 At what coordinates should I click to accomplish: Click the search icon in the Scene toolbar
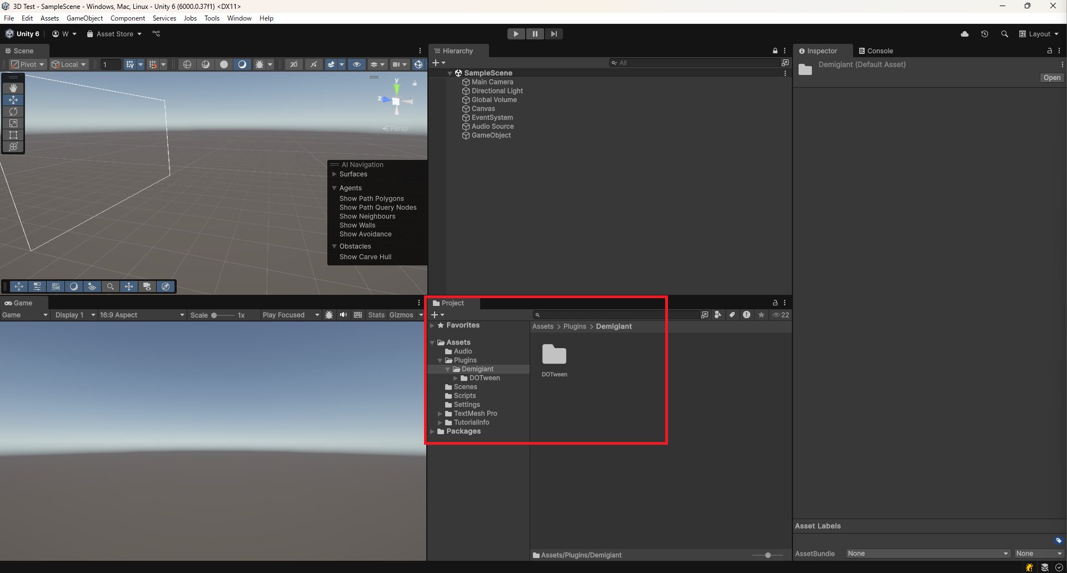pyautogui.click(x=111, y=286)
